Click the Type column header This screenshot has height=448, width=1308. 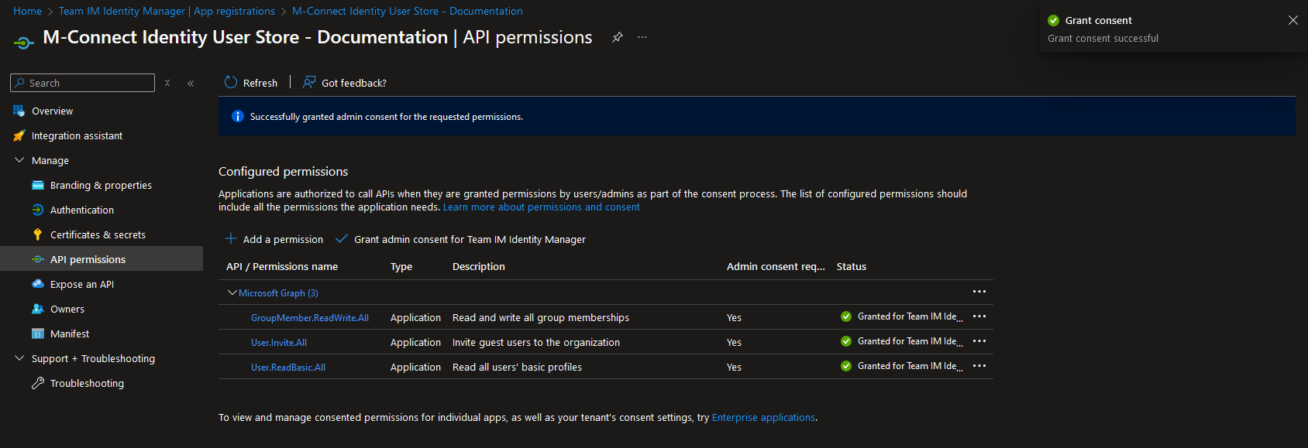[x=401, y=266]
